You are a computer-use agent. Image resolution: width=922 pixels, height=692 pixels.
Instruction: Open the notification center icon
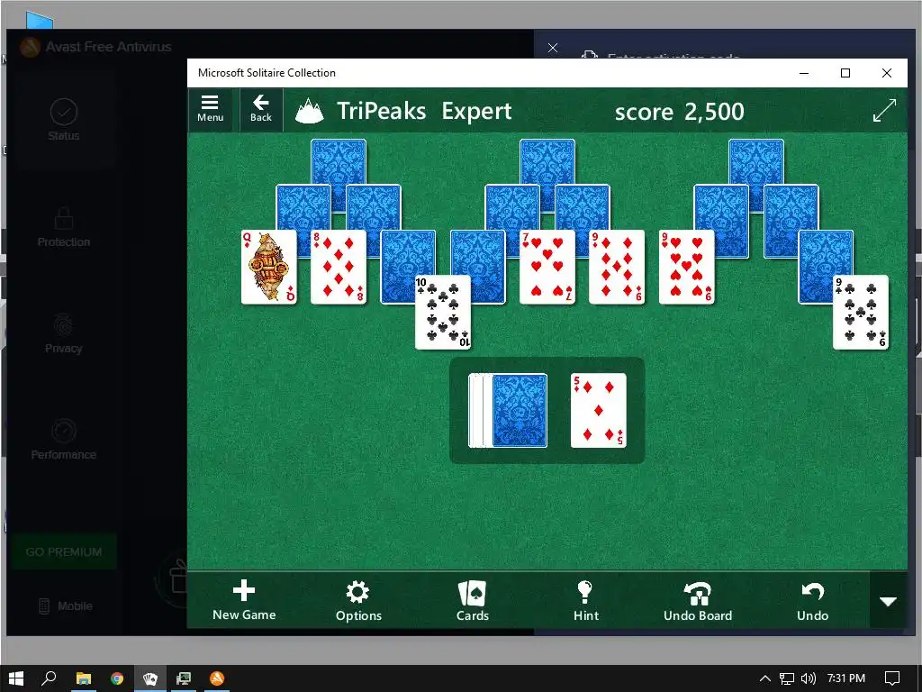[x=892, y=678]
